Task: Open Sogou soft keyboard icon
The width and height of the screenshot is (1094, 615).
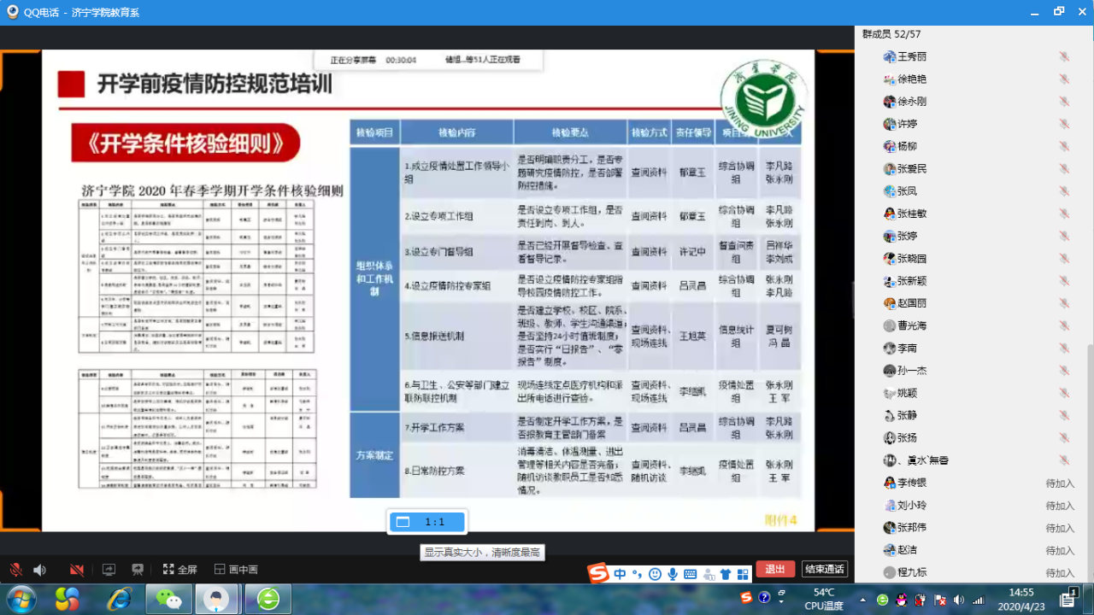Action: point(691,574)
